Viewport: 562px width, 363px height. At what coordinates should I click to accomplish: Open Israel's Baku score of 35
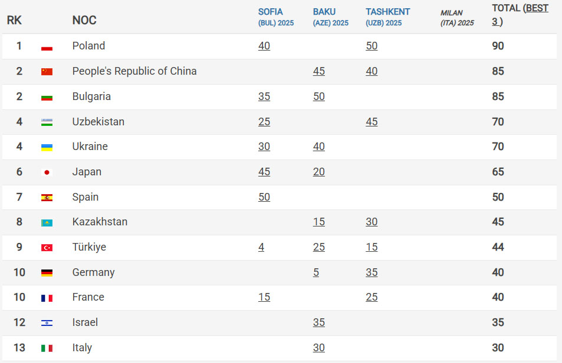[x=318, y=322]
